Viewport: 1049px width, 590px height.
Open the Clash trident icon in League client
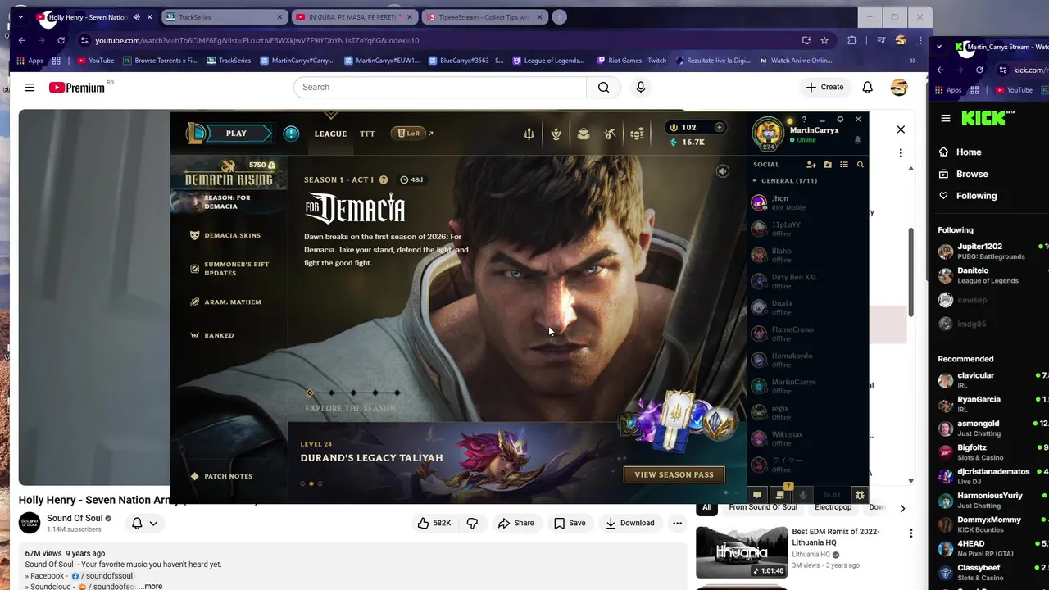[529, 134]
